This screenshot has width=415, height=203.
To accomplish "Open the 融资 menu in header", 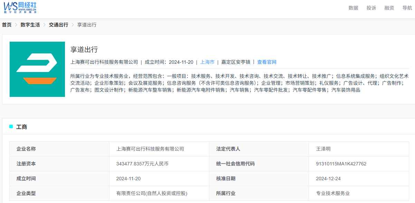I will point(389,8).
